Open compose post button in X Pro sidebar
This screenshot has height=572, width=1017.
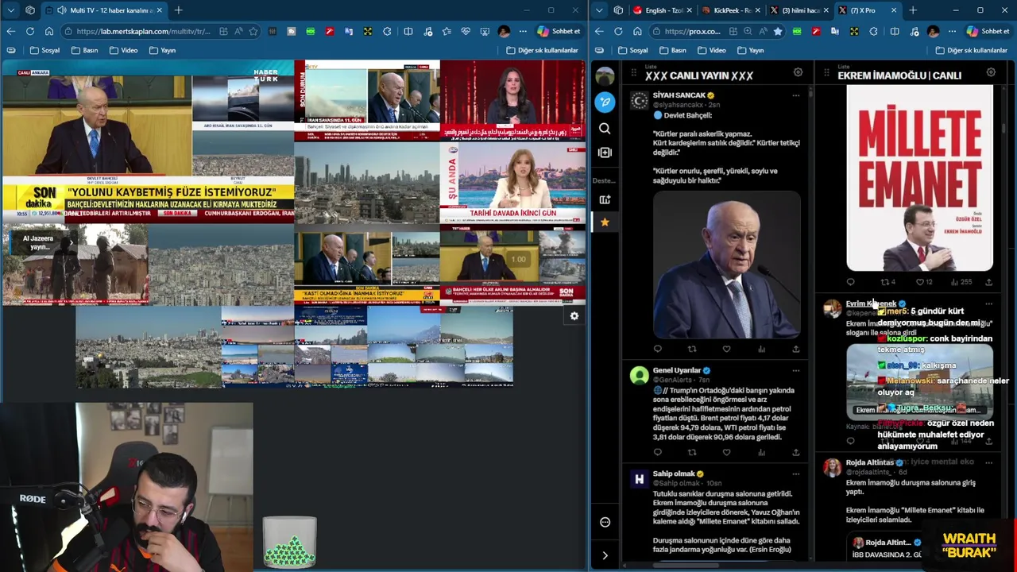click(x=605, y=102)
